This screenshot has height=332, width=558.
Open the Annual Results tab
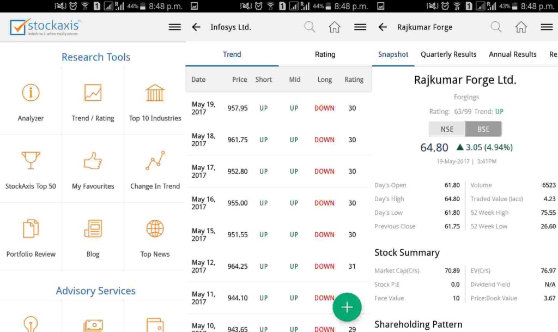[x=512, y=55]
